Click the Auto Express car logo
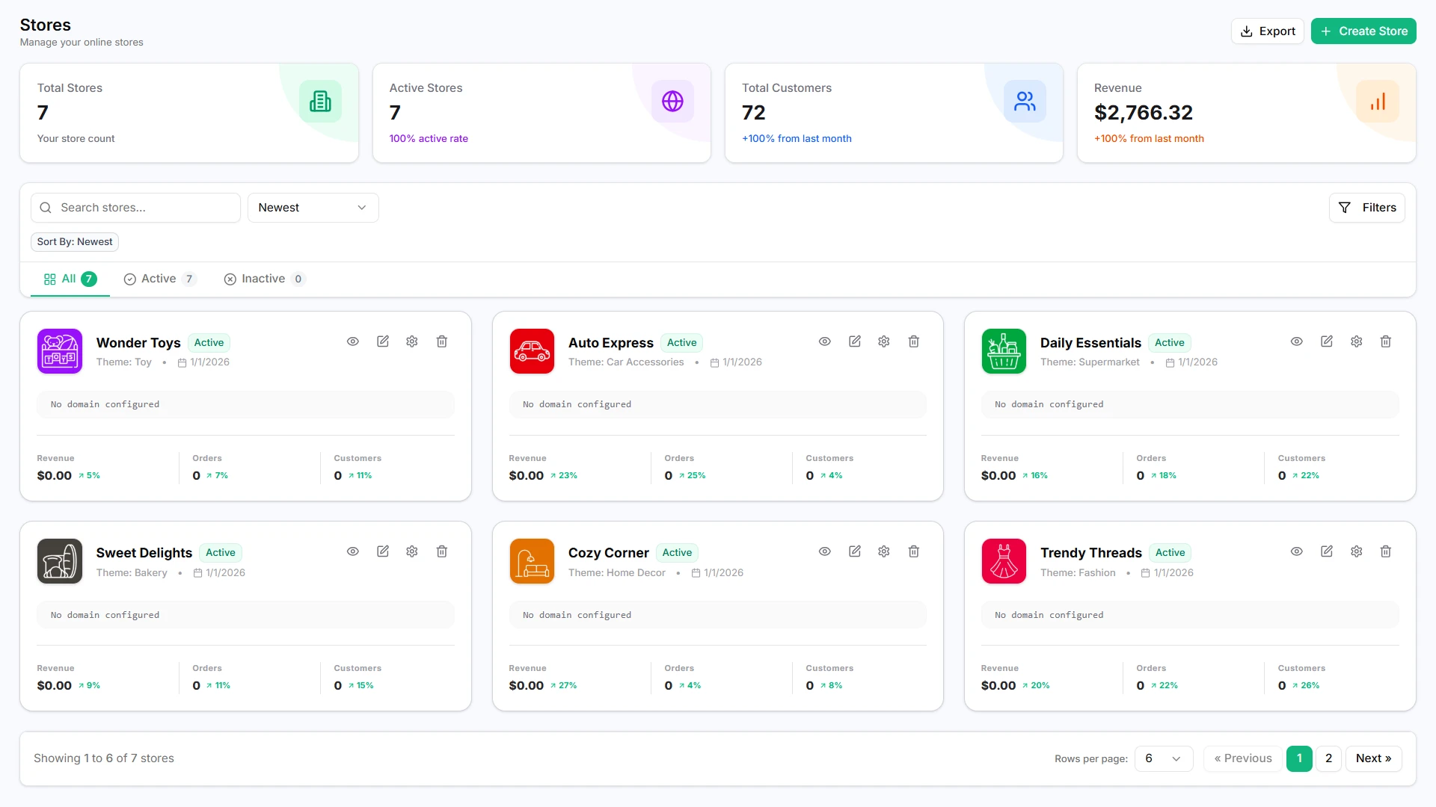1436x807 pixels. tap(532, 351)
